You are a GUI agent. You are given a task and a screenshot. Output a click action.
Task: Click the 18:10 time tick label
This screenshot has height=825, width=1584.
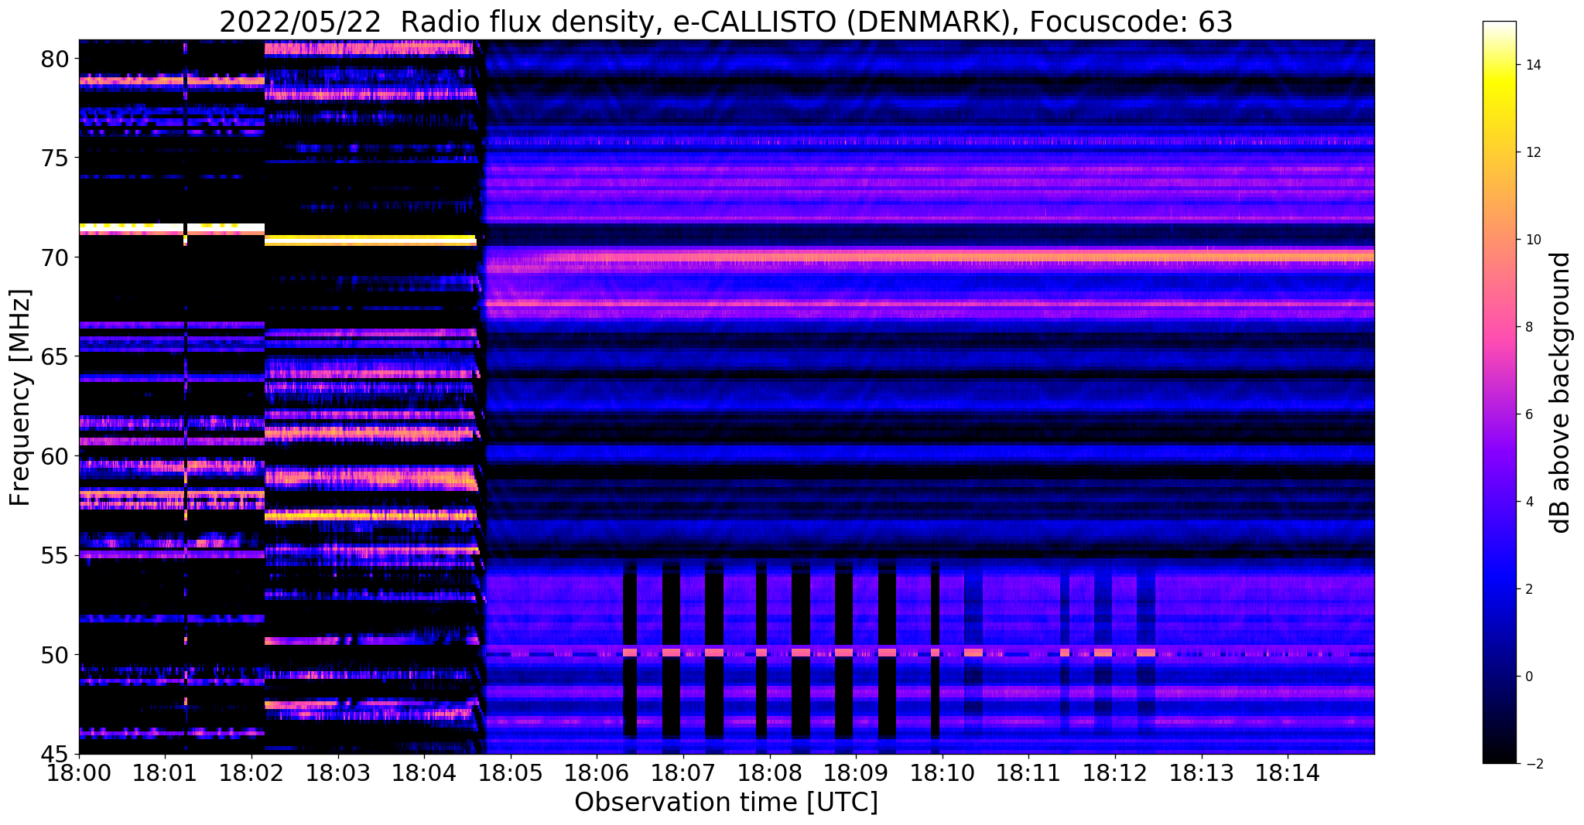point(942,772)
